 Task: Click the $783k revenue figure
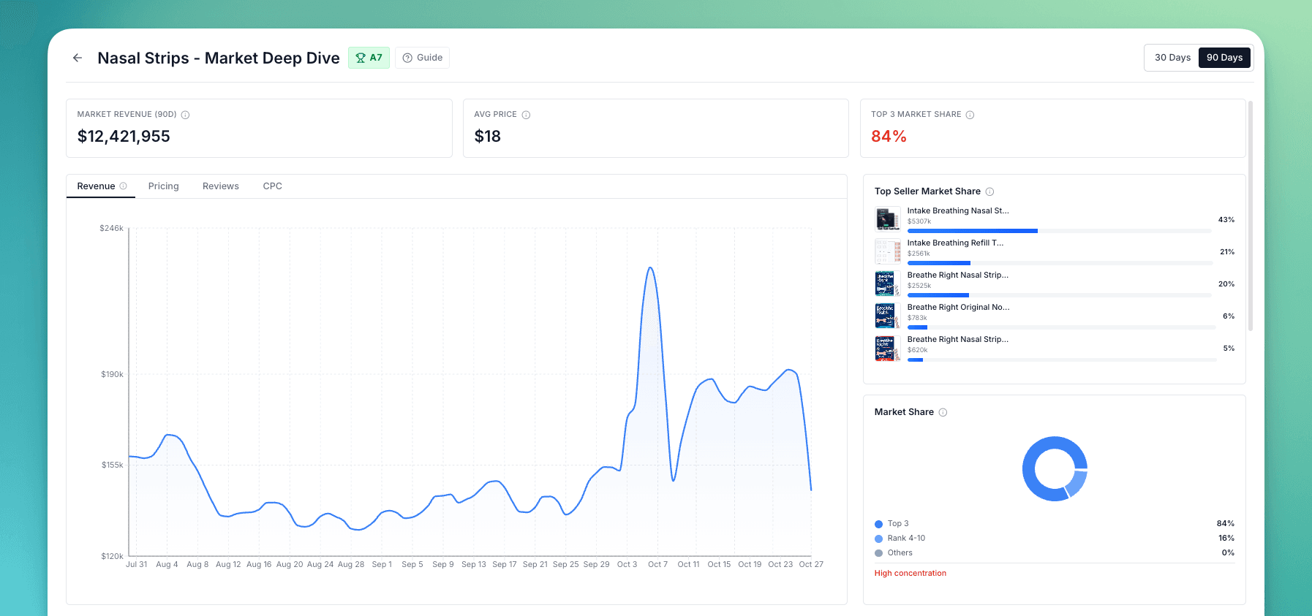click(917, 318)
